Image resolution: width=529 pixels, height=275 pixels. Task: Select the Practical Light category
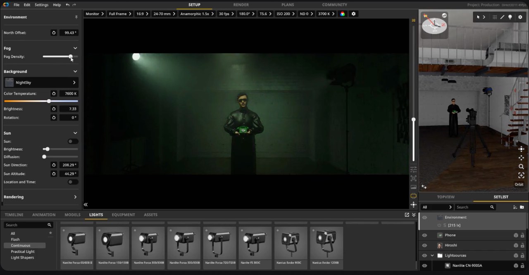pos(23,251)
